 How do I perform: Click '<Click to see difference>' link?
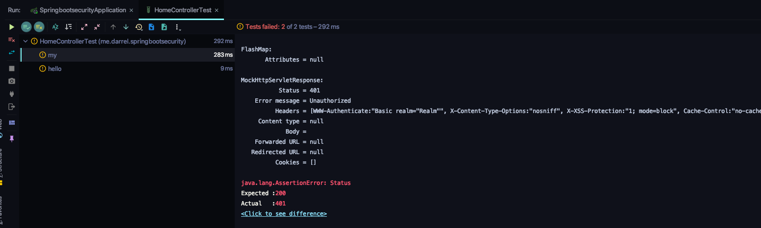click(284, 214)
